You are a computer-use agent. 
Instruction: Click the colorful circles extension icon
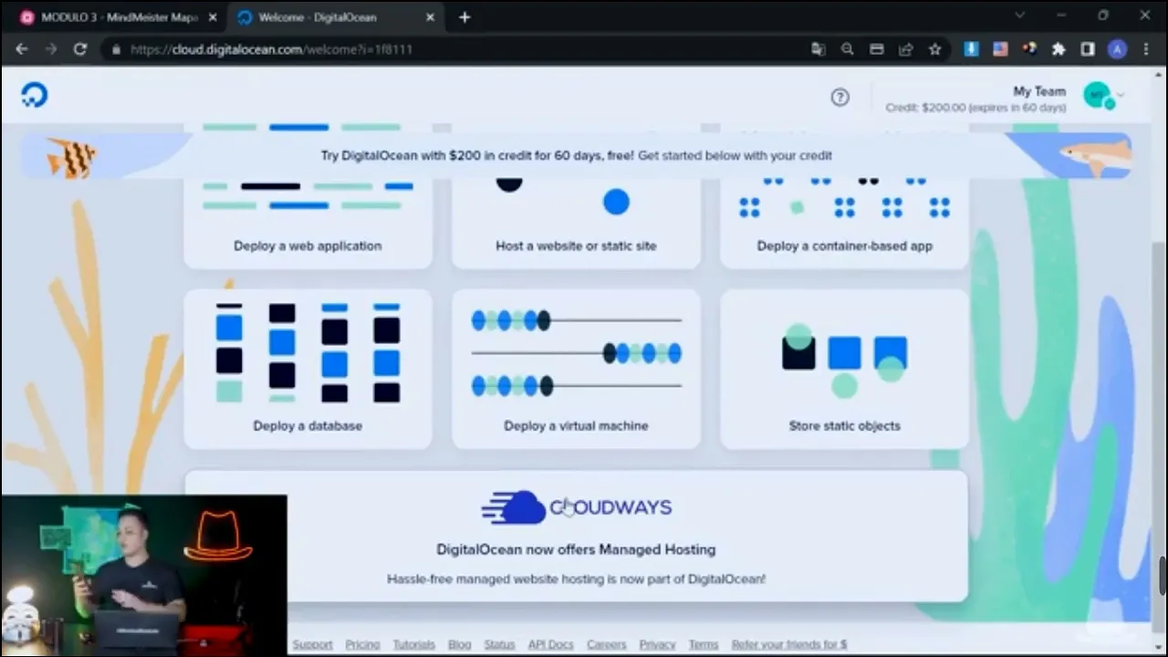coord(1029,49)
